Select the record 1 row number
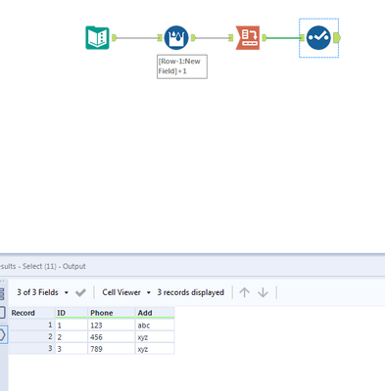 31,326
